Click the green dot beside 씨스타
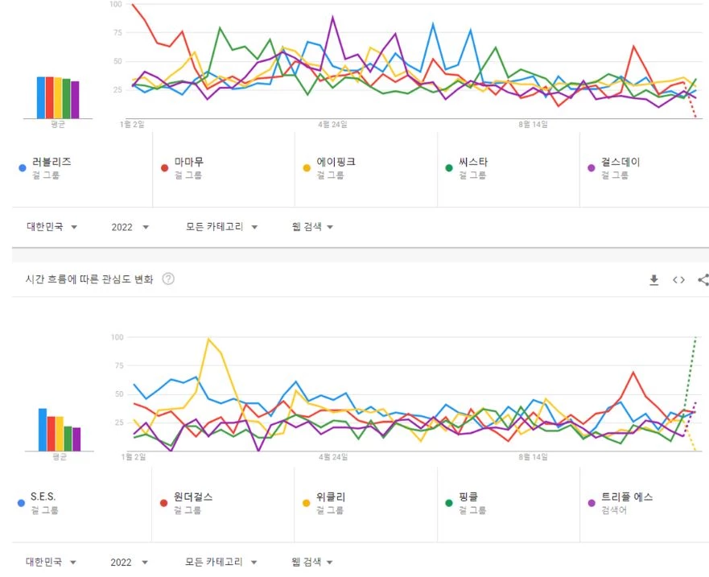 tap(449, 168)
